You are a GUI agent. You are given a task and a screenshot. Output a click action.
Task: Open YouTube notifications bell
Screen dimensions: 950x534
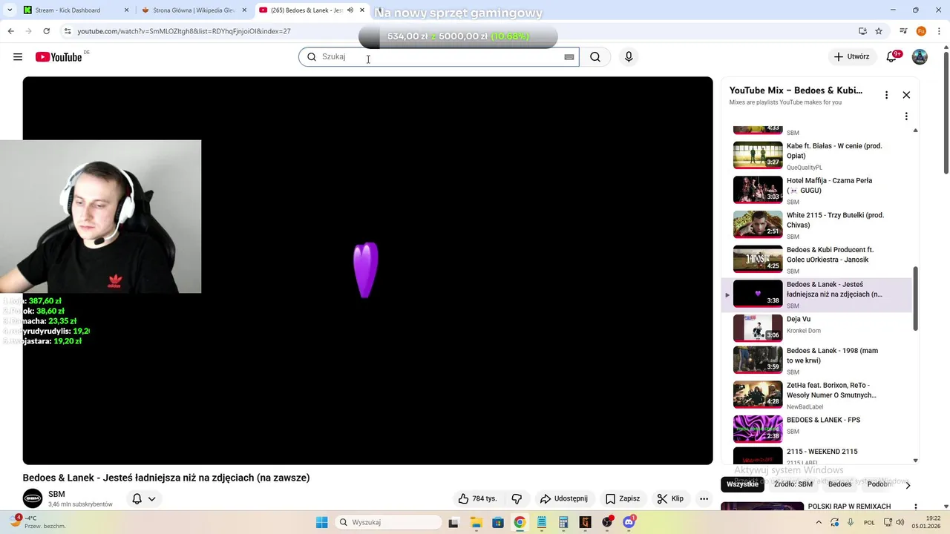coord(892,57)
